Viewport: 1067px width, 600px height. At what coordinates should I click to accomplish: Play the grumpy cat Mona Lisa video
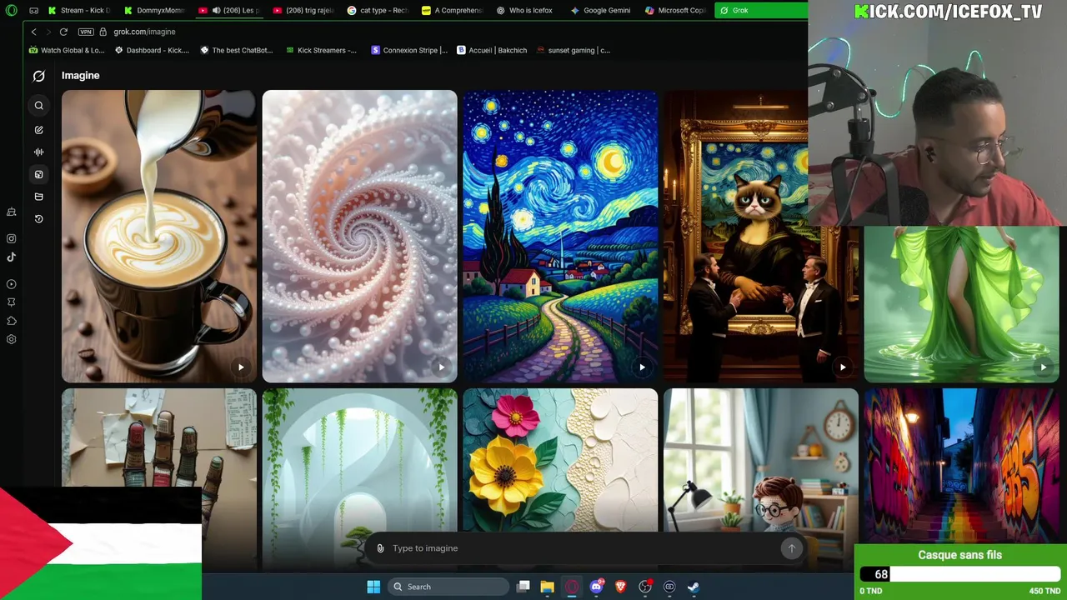coord(843,367)
